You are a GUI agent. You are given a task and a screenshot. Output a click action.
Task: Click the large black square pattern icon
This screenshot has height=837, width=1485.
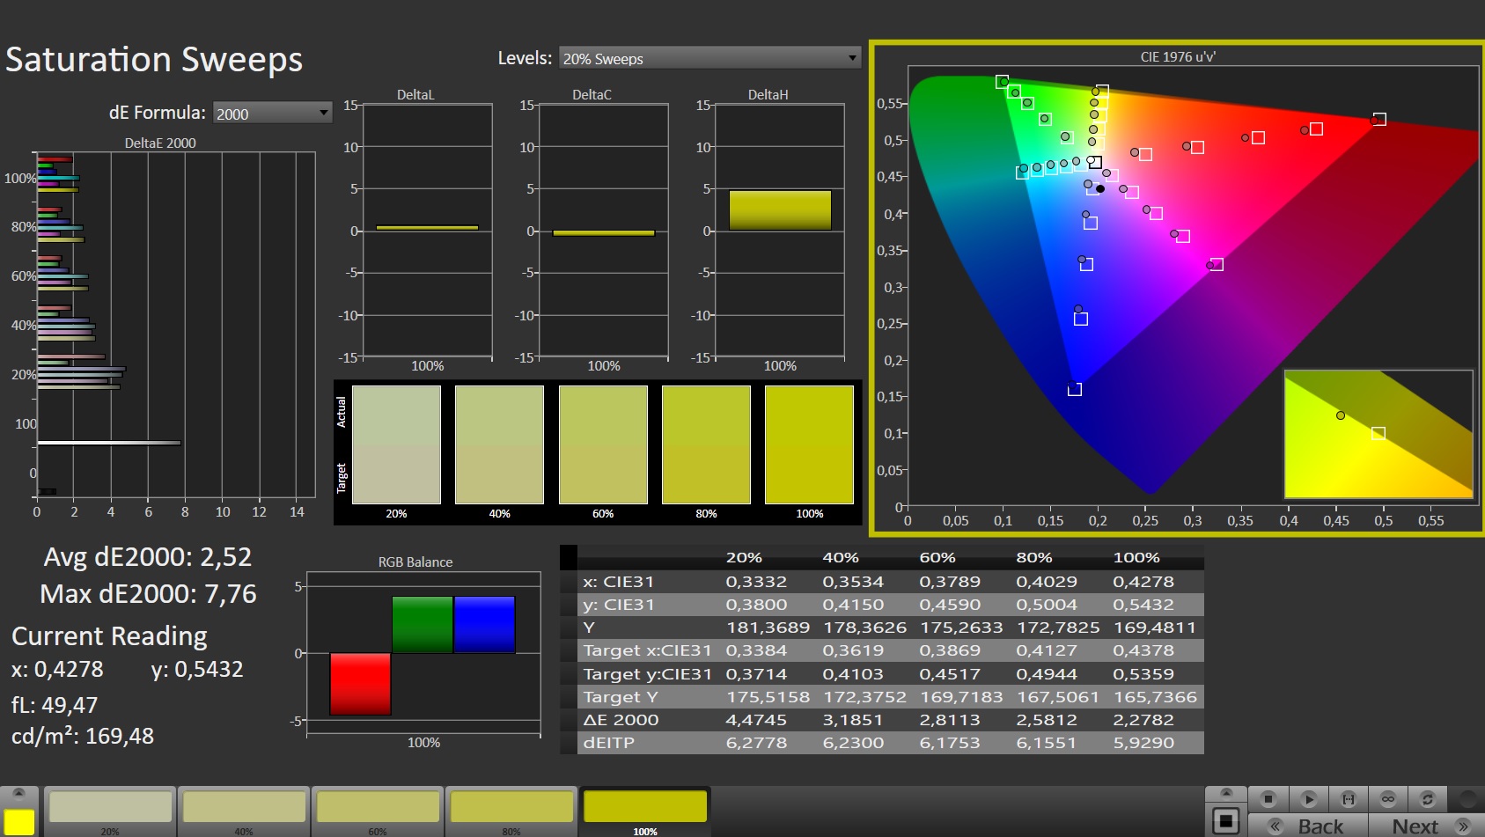coord(1225,821)
